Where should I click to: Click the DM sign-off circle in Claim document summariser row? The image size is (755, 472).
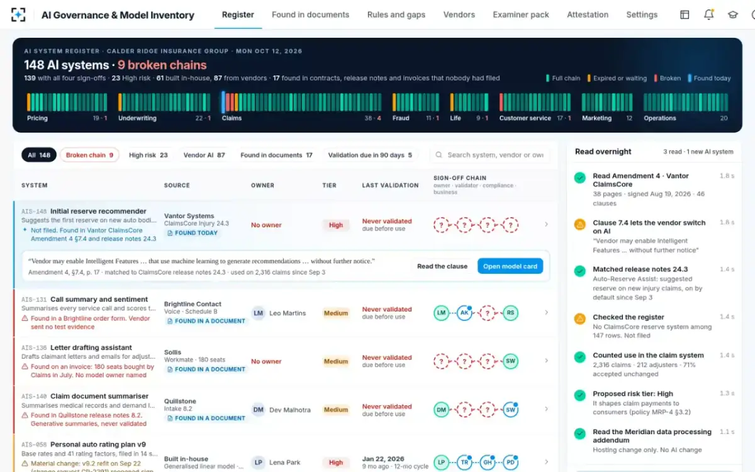[442, 410]
